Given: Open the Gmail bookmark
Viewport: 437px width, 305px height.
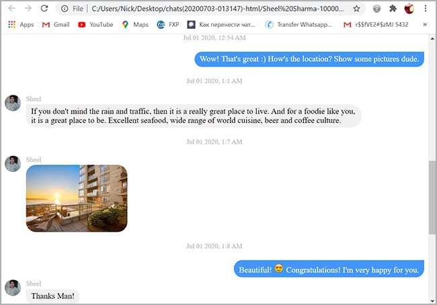Looking at the screenshot, I should [55, 24].
